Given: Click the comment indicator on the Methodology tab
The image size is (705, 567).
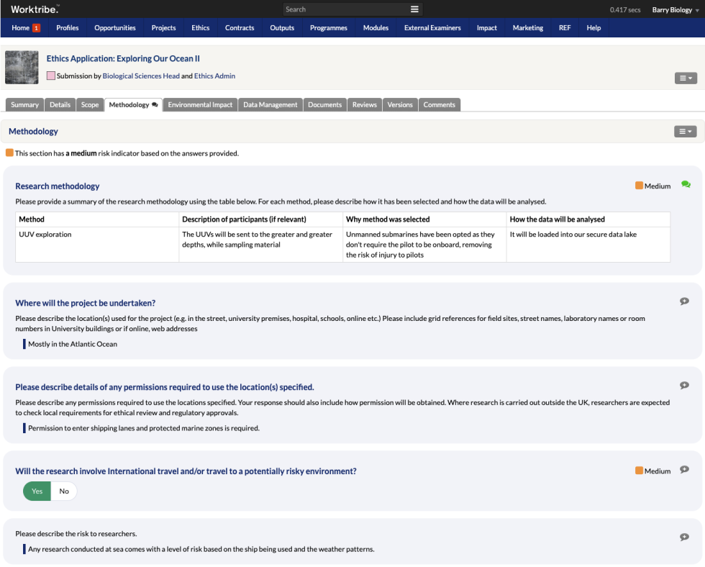Looking at the screenshot, I should coord(155,103).
